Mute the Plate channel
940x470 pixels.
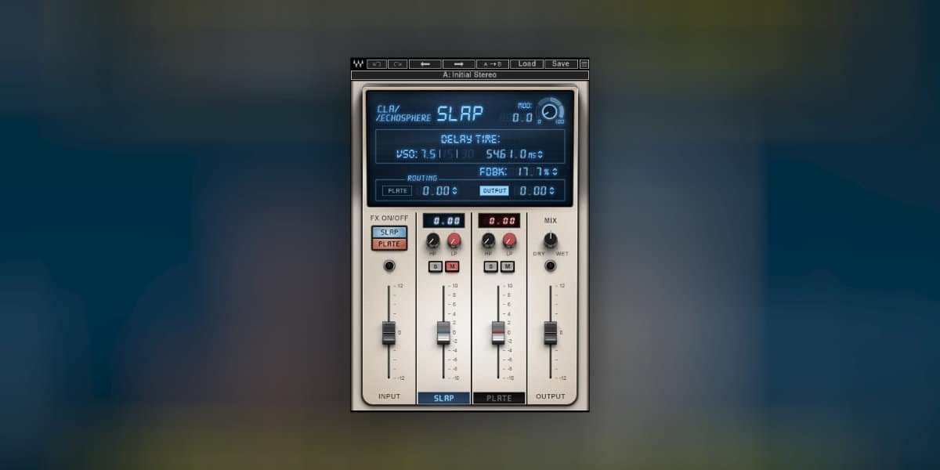(x=508, y=267)
